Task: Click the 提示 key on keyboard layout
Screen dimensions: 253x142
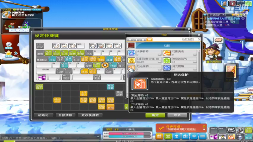Action: coord(121,65)
